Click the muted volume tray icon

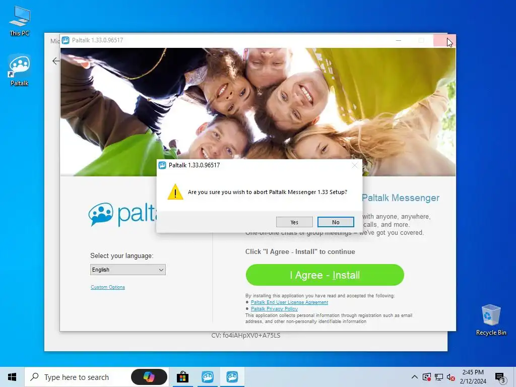point(451,377)
